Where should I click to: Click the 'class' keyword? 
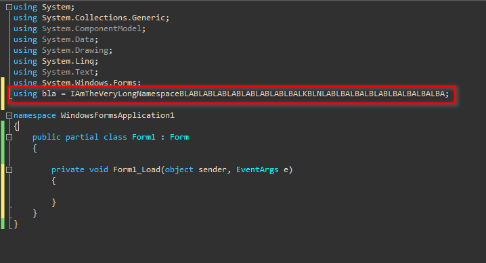[x=115, y=137]
